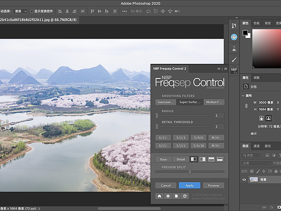Screen dimensions: 281x211
Task: Click the document icon in Freqsep Control
Action: 176,196
